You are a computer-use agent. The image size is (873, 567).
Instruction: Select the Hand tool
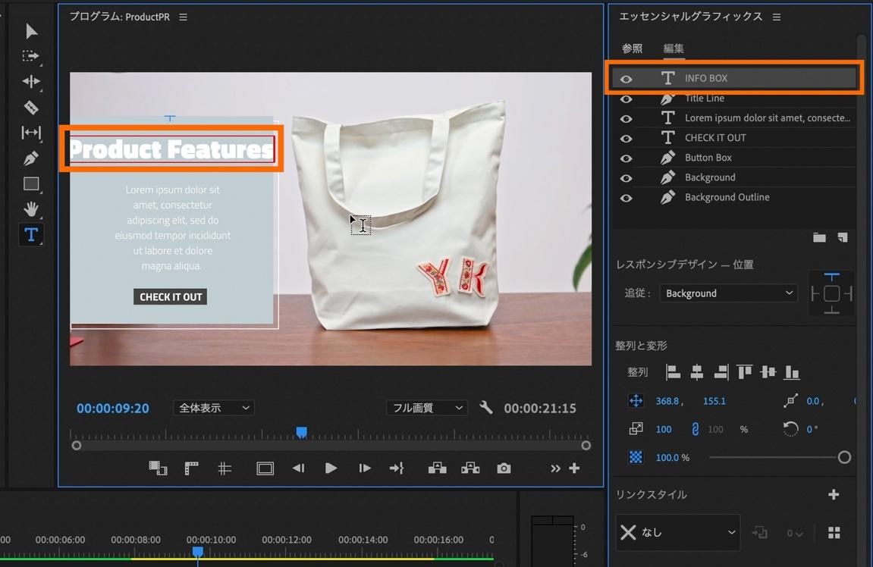(x=31, y=209)
